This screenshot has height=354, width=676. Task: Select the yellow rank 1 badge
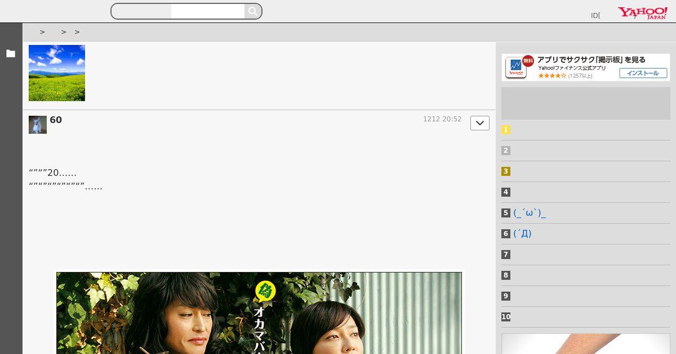(506, 130)
